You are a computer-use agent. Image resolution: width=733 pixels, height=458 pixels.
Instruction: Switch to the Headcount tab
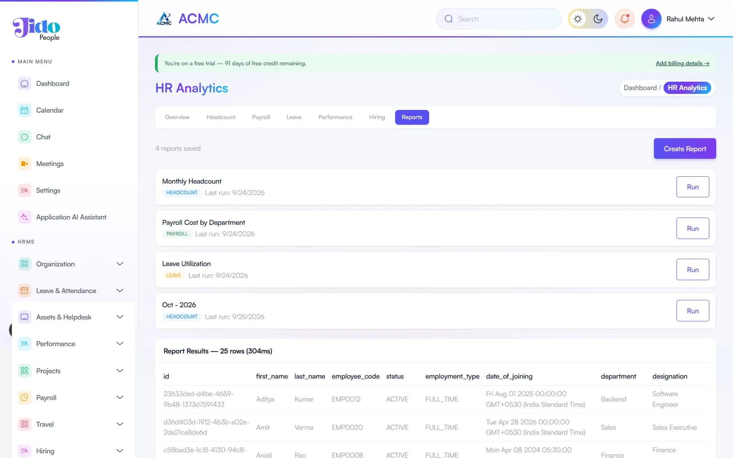pos(221,117)
